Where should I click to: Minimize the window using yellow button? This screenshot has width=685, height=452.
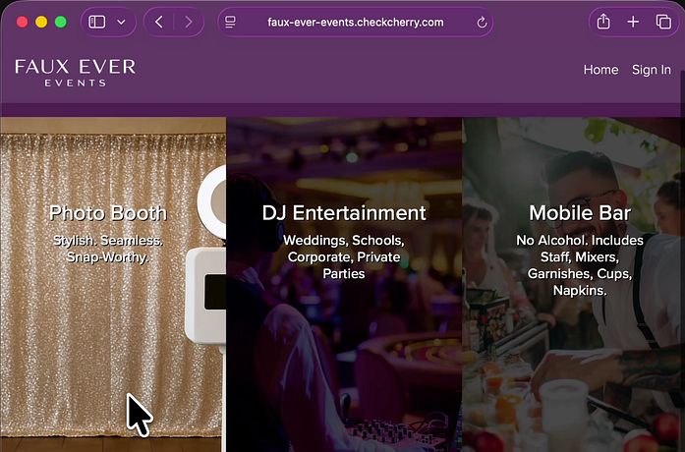click(x=41, y=22)
